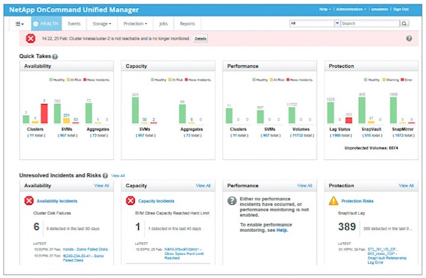The height and width of the screenshot is (278, 426).
Task: Click the Performance question mark icon
Action: 232,201
